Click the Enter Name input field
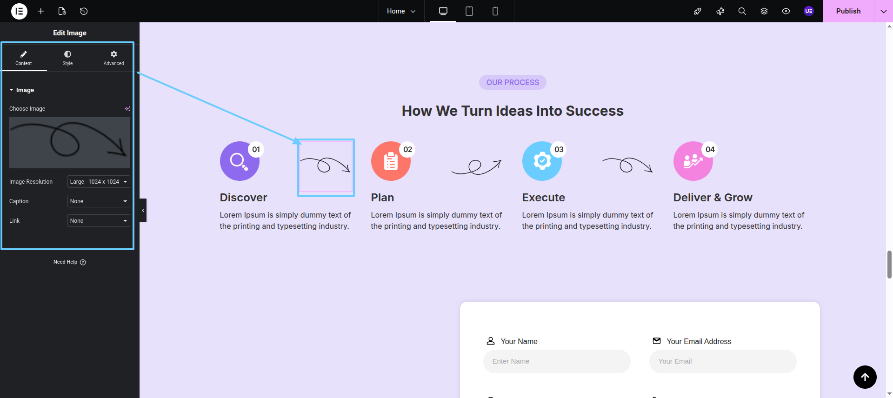 pyautogui.click(x=556, y=361)
